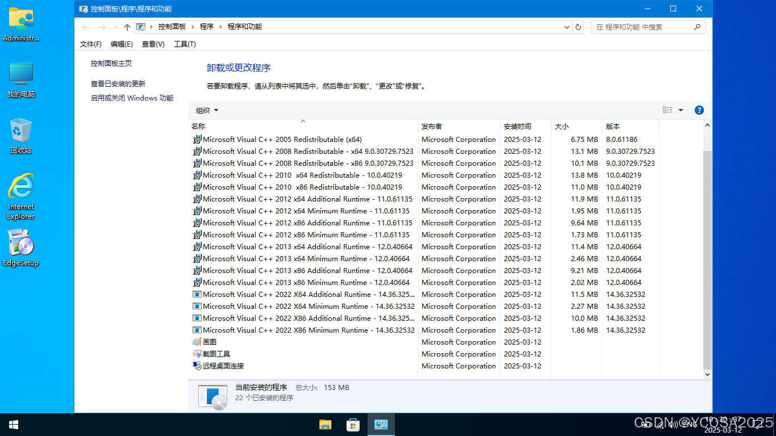Click the window title bar Control Panel icon
Screen dimensions: 776x436
pos(84,9)
